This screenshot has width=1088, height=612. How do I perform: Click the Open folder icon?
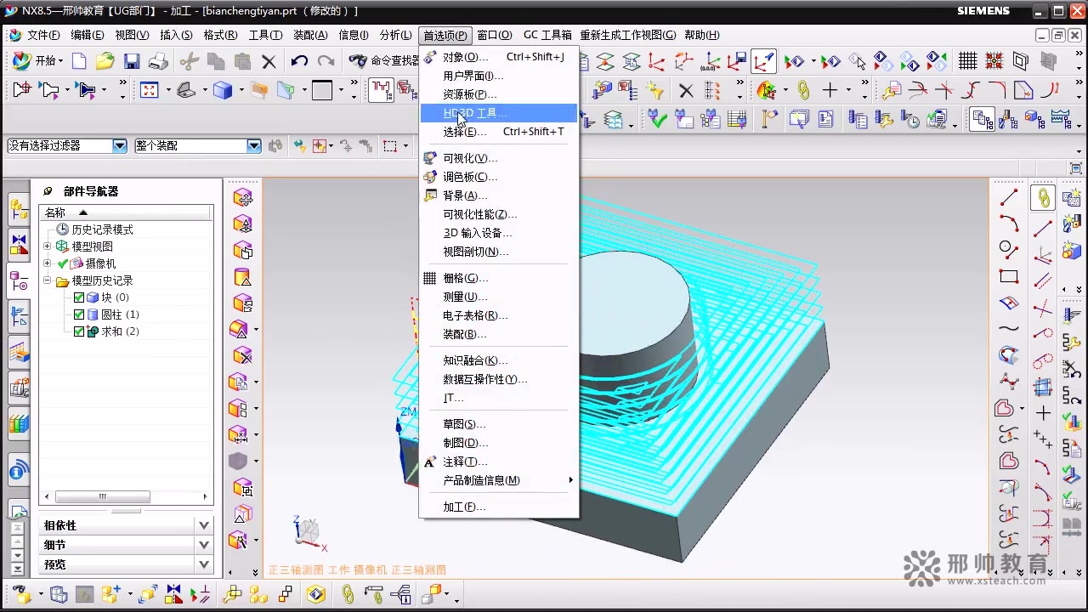(x=105, y=61)
